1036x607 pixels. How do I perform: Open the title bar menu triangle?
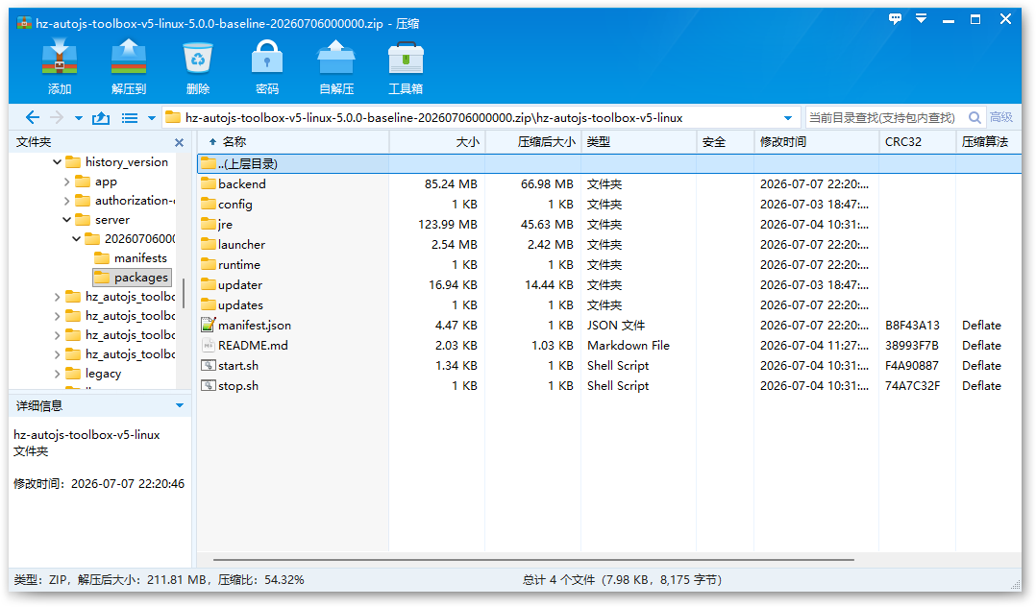click(921, 18)
